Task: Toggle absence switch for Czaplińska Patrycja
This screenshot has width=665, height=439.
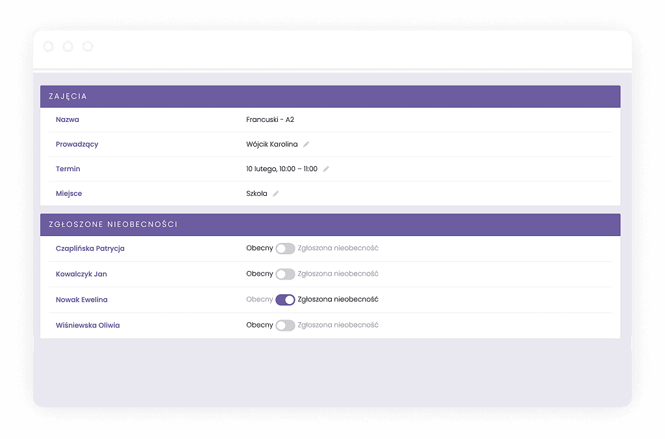Action: pos(285,248)
